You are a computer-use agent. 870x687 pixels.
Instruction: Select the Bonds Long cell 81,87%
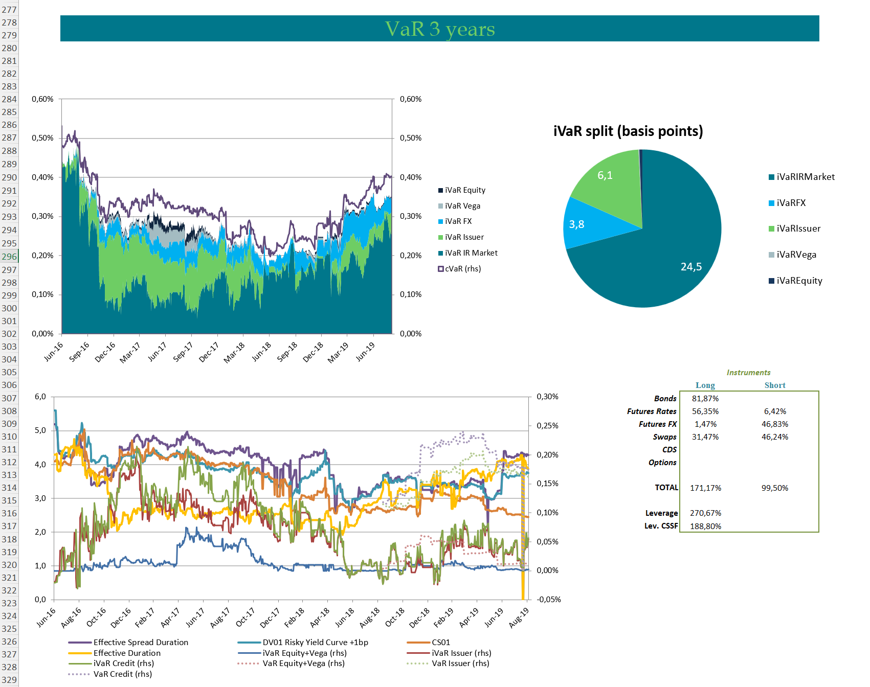click(705, 399)
